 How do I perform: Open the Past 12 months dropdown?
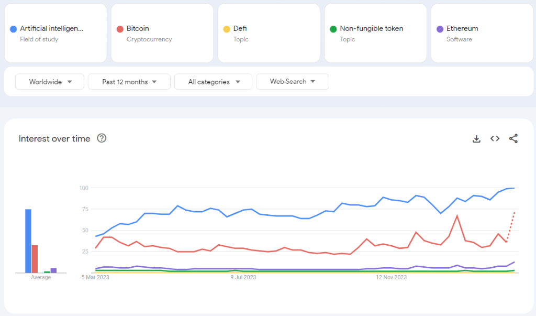point(129,82)
